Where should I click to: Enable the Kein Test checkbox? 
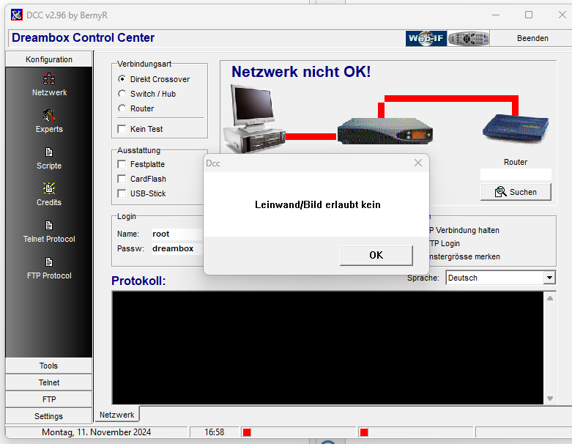(122, 129)
